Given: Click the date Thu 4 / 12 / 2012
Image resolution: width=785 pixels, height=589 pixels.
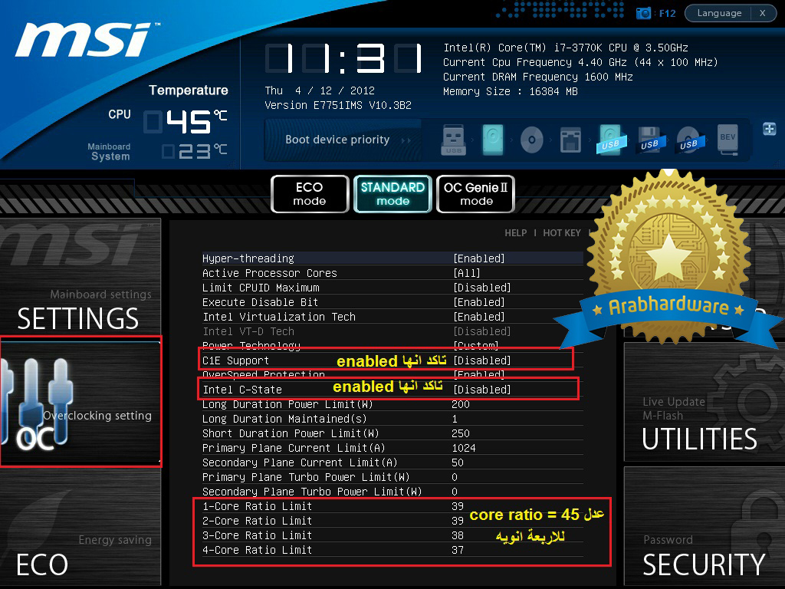Looking at the screenshot, I should tap(320, 90).
